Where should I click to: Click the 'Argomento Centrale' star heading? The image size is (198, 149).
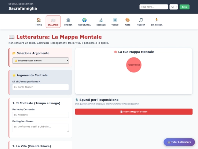coord(30,75)
